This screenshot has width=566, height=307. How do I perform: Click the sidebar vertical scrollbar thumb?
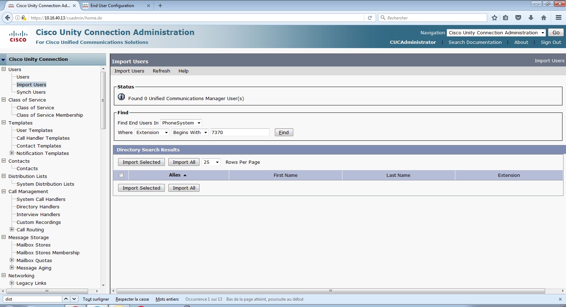[103, 100]
